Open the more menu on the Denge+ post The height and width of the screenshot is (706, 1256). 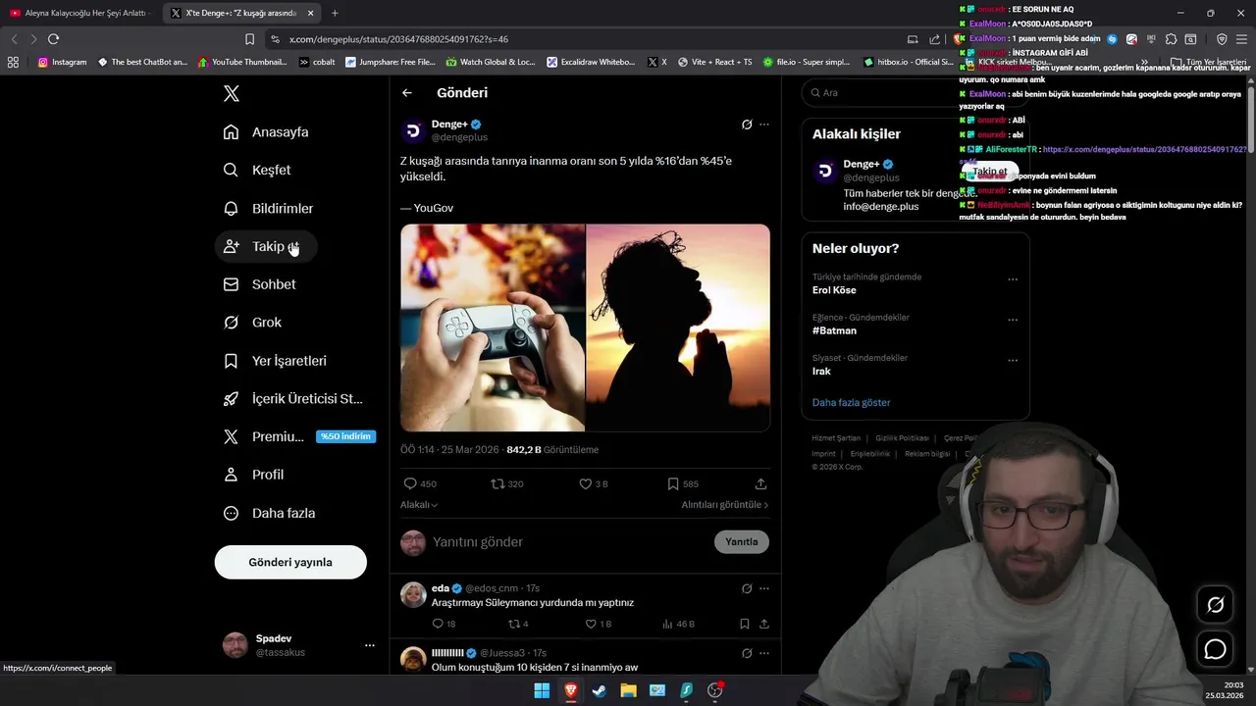point(764,125)
